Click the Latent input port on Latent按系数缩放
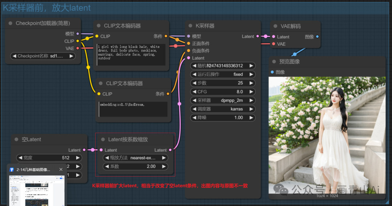Image resolution: width=392 pixels, height=206 pixels. point(101,150)
